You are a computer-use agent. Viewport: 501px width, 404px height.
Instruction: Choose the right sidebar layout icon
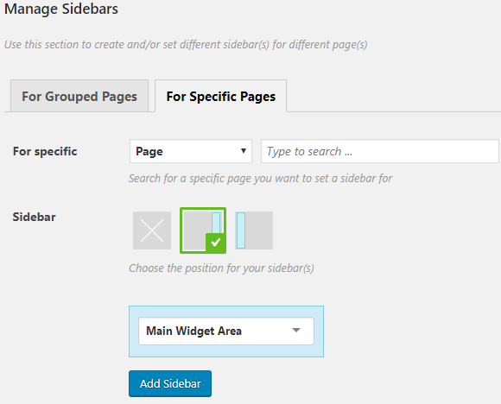(x=203, y=230)
